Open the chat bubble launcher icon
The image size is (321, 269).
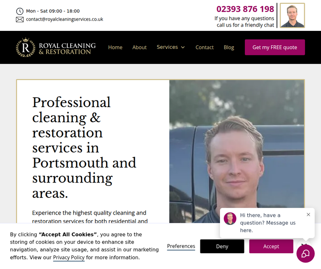tap(306, 254)
